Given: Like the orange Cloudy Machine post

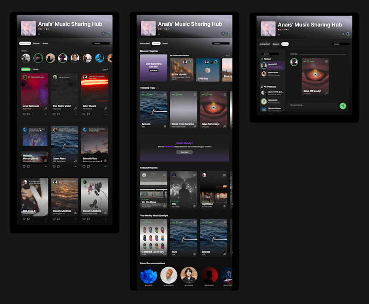Looking at the screenshot, I should (x=54, y=219).
